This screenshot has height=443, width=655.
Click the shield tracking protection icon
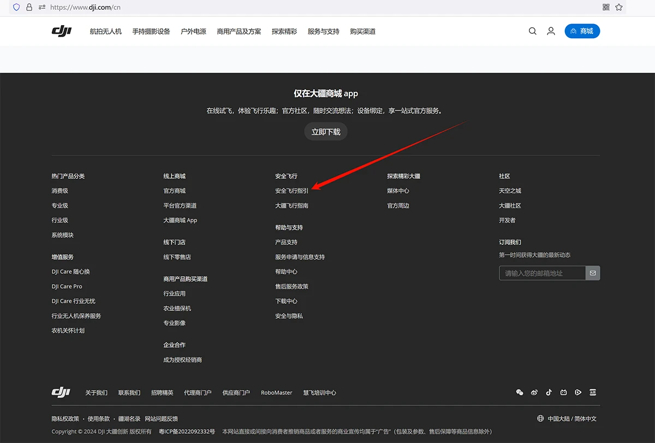[16, 8]
